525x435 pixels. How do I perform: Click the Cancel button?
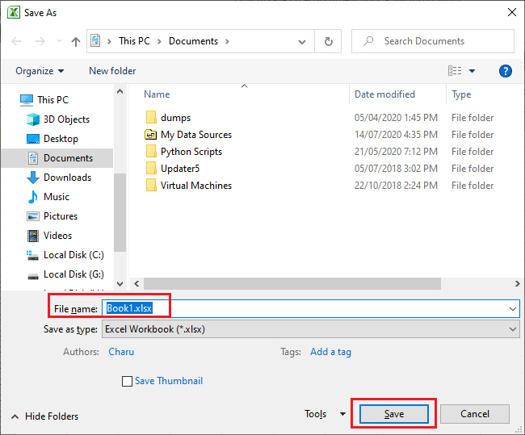475,414
